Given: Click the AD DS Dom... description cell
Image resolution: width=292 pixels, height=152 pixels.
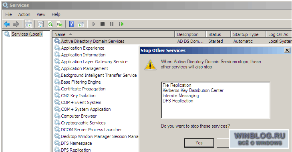Looking at the screenshot, I should [190, 41].
